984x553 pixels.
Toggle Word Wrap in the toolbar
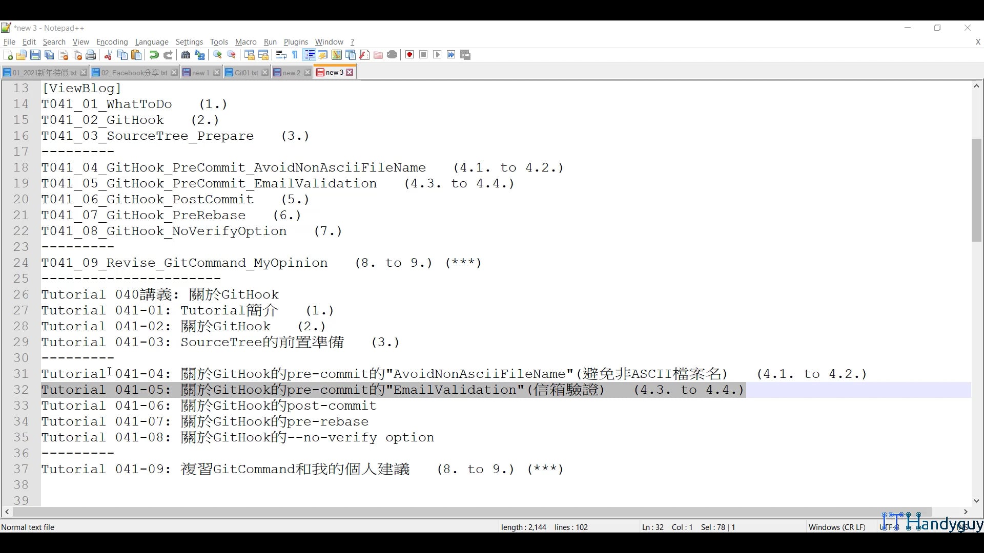tap(281, 55)
